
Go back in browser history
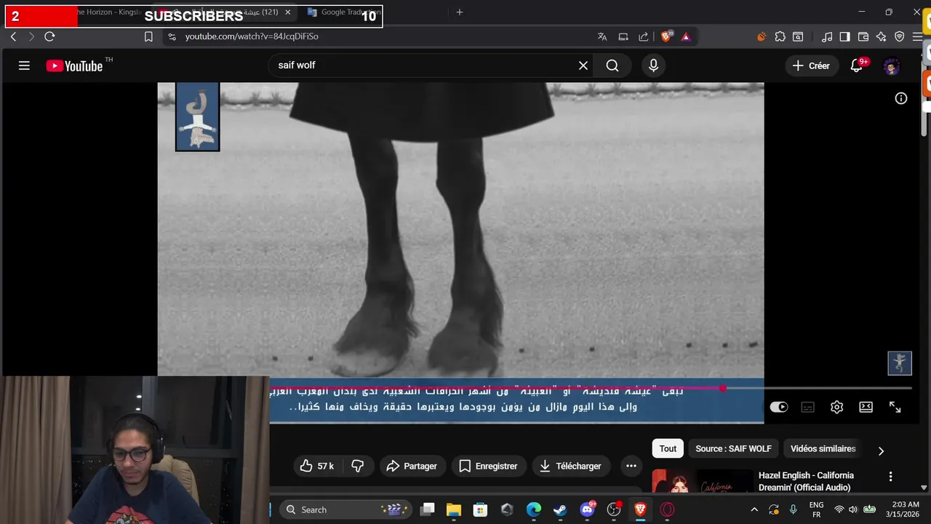[13, 36]
